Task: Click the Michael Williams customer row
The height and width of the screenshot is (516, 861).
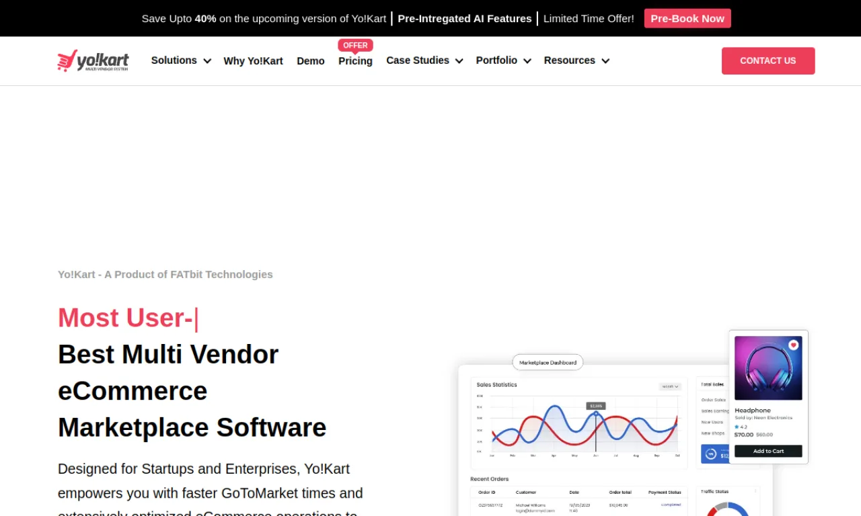Action: pyautogui.click(x=578, y=507)
